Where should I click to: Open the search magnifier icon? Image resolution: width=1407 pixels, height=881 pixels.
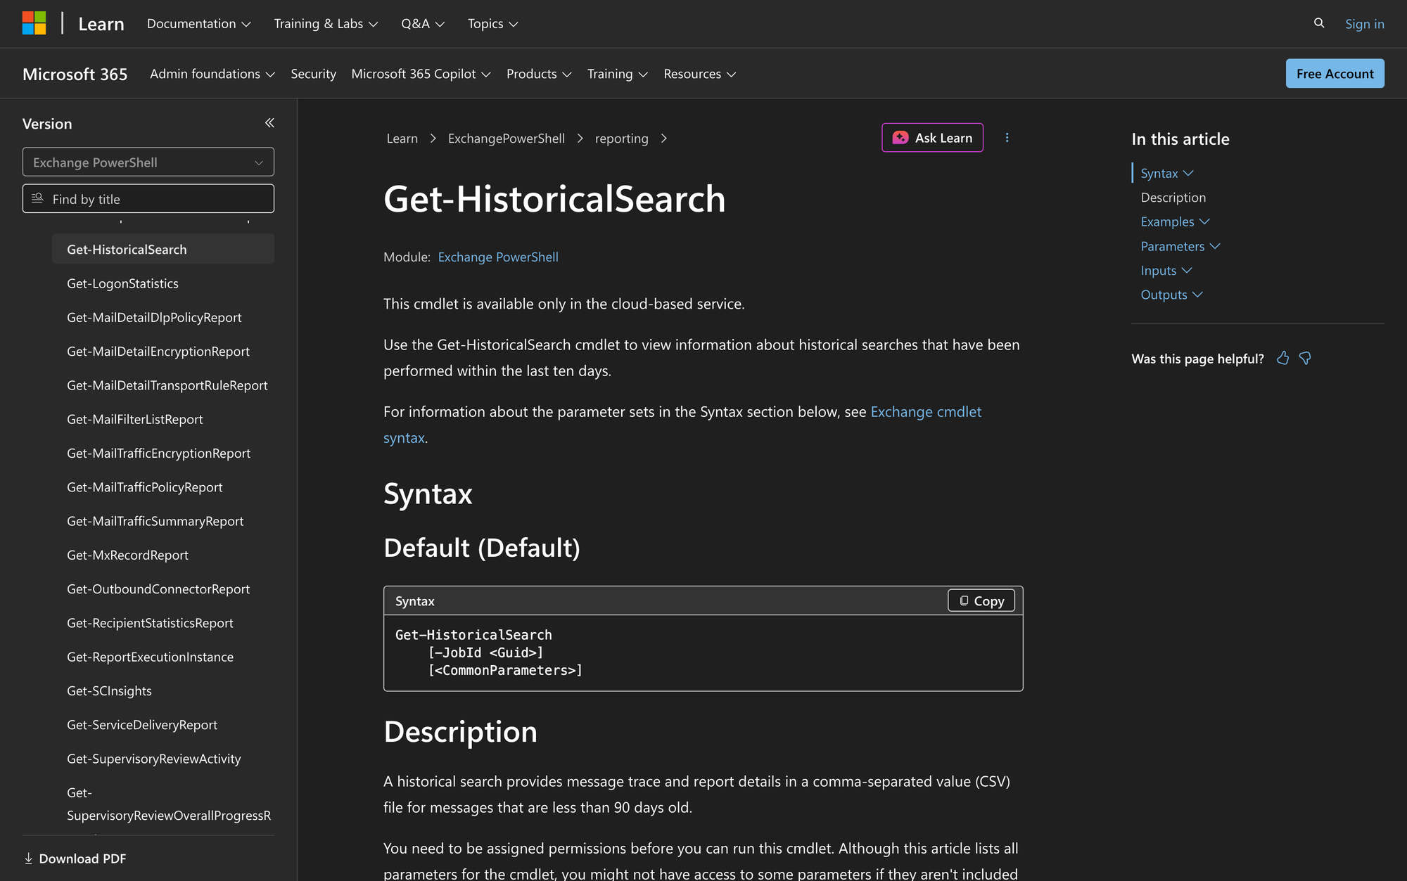(x=1319, y=23)
